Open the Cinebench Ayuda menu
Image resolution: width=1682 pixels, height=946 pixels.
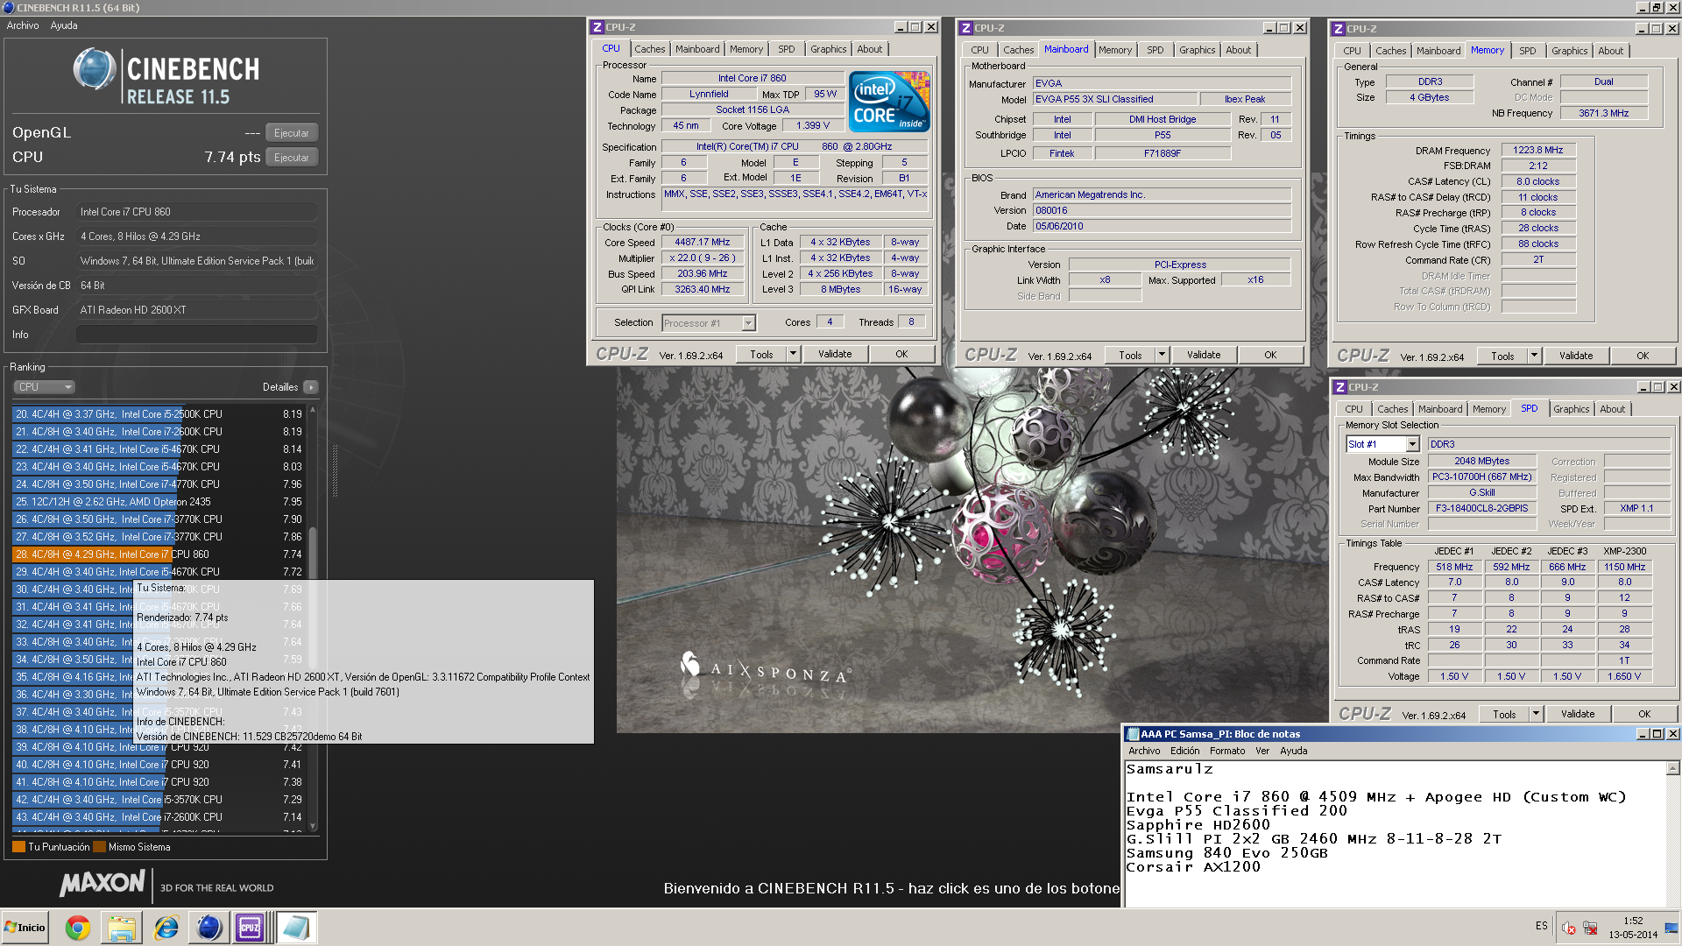[64, 25]
